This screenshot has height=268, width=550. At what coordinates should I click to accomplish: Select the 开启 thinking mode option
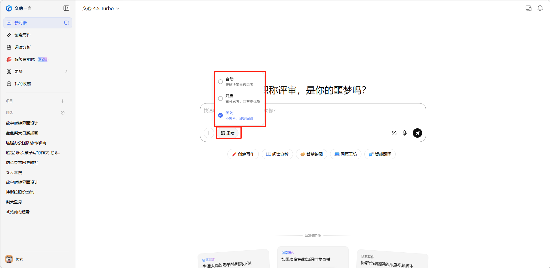tap(220, 99)
